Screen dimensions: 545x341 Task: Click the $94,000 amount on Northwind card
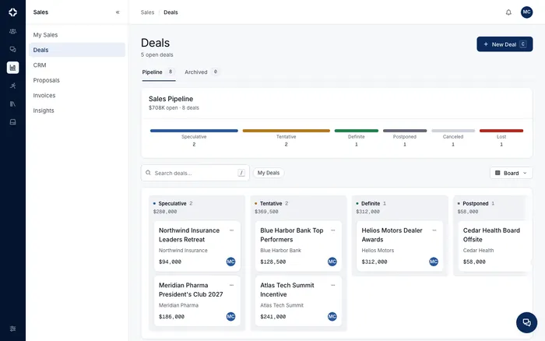(170, 262)
